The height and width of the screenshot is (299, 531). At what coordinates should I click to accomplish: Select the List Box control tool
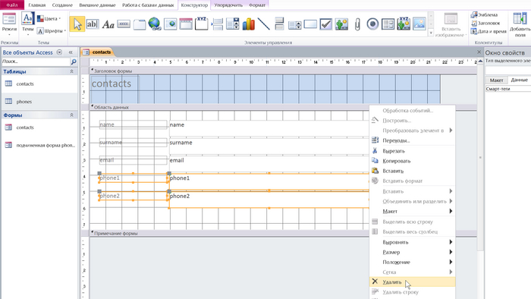coord(294,24)
